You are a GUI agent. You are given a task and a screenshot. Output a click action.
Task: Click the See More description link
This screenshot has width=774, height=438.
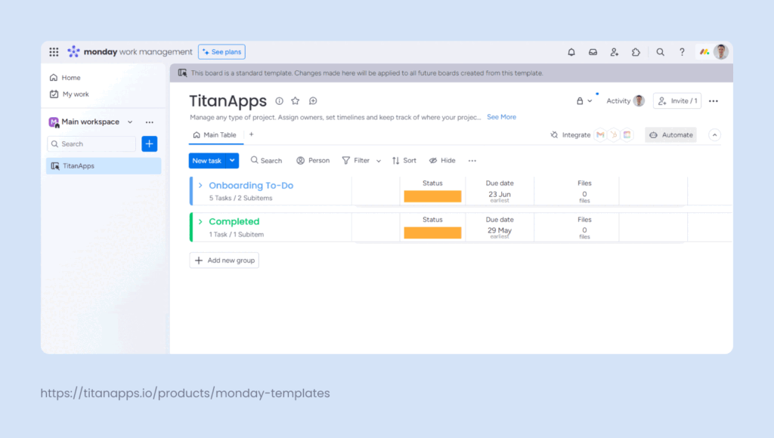click(501, 117)
